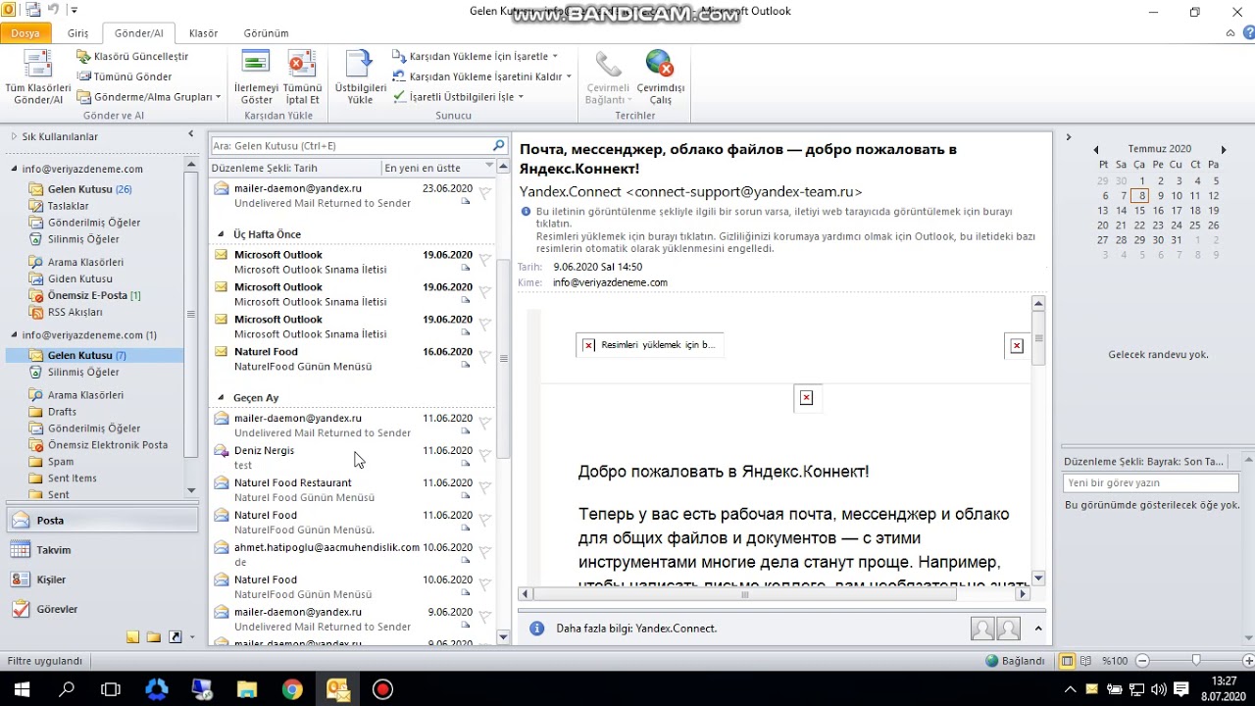
Task: Click the Folder List icon in navigation
Action: [154, 637]
